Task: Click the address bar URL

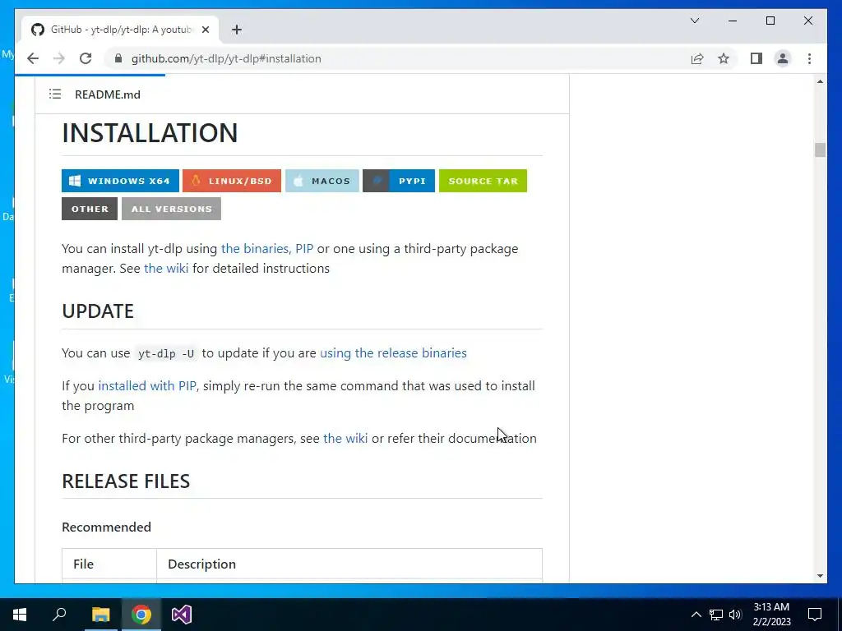Action: tap(226, 58)
